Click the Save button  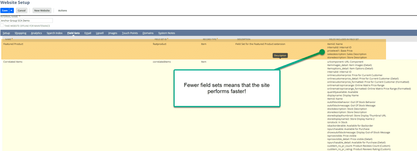coord(5,10)
